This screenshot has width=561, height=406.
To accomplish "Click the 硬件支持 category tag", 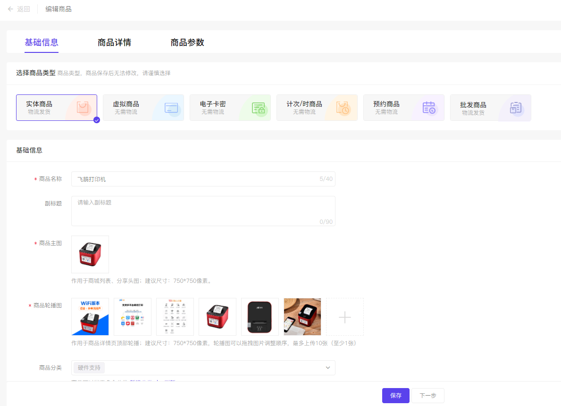I will pos(89,368).
